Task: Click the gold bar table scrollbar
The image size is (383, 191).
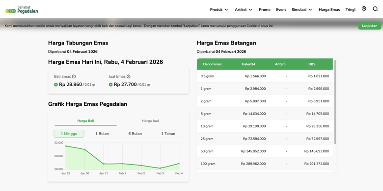Action: pos(335,102)
